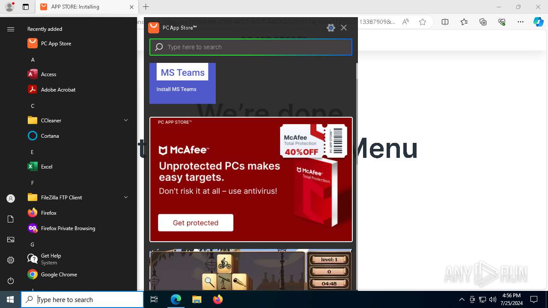Close the PC App Store panel
The width and height of the screenshot is (548, 308).
[344, 28]
